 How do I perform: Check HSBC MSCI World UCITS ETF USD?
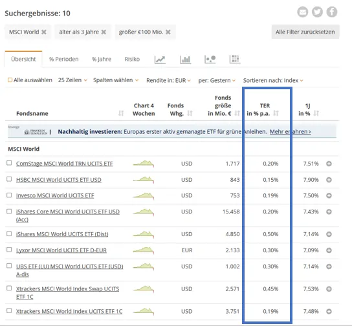9,179
